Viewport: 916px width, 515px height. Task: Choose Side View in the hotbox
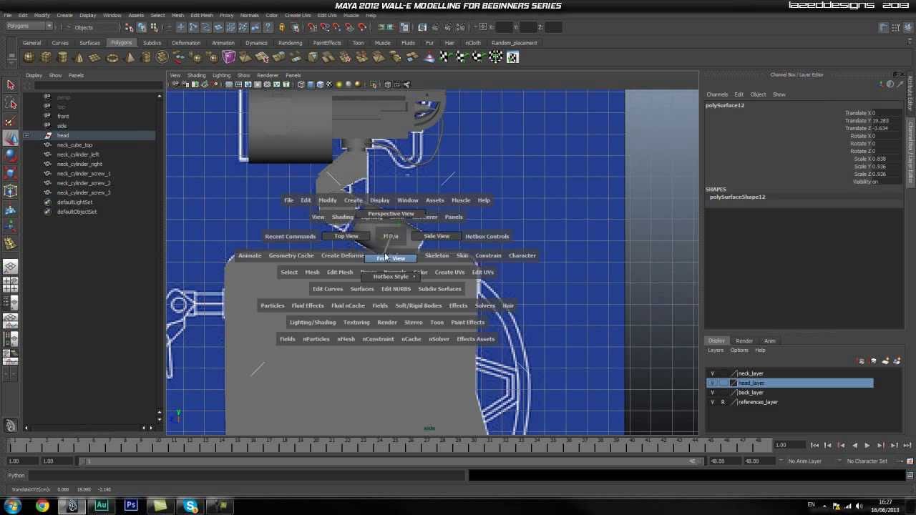click(x=437, y=237)
